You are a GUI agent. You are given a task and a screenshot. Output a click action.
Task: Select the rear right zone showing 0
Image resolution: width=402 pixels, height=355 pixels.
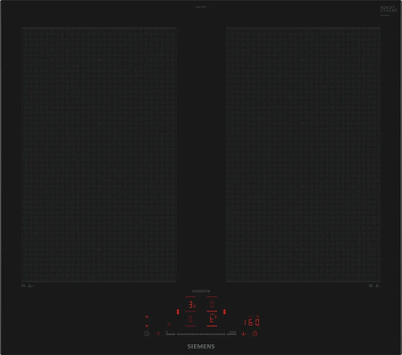[212, 304]
